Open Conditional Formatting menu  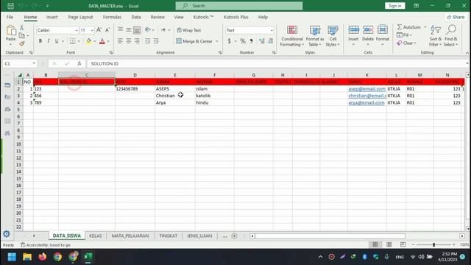tap(292, 36)
